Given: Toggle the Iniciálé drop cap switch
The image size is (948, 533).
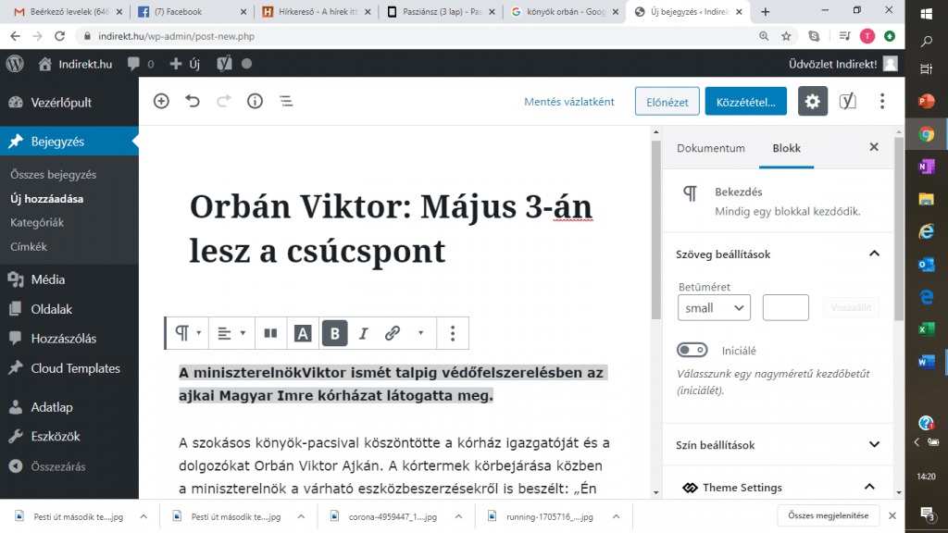Looking at the screenshot, I should click(692, 351).
